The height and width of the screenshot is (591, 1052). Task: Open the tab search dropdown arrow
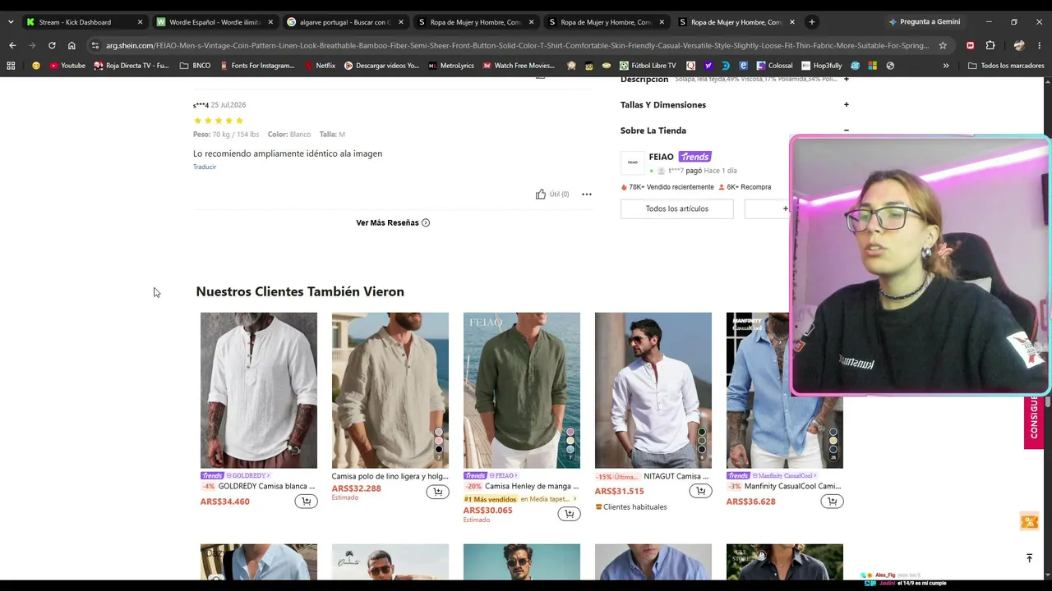click(x=11, y=22)
